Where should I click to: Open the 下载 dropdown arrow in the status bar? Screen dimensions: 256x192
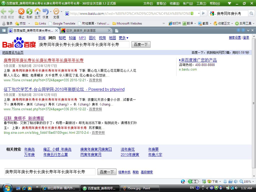220,182
